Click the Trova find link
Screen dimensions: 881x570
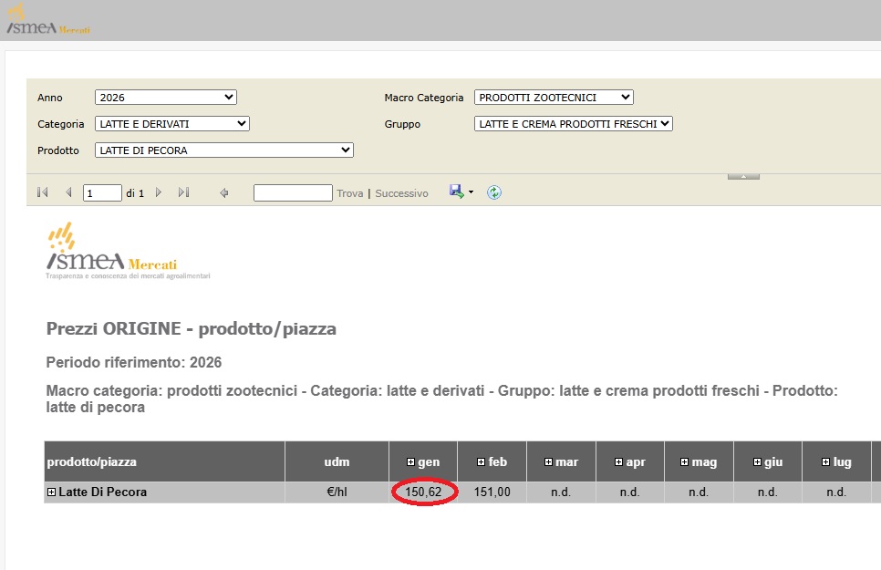point(350,193)
